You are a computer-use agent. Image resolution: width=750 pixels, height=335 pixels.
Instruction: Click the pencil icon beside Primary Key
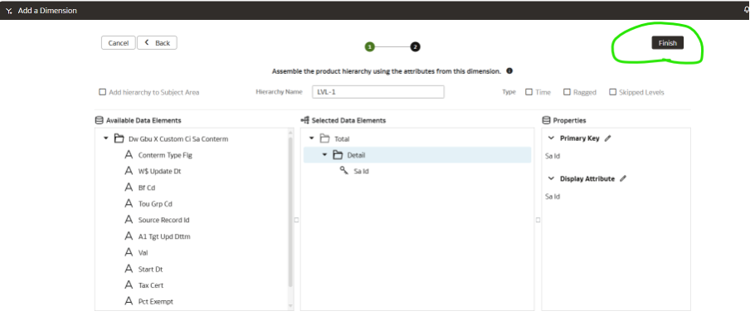click(x=608, y=138)
